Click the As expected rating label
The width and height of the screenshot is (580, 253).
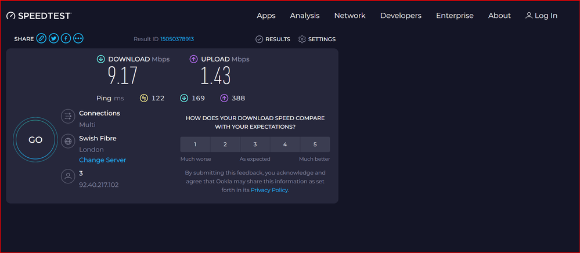[255, 159]
